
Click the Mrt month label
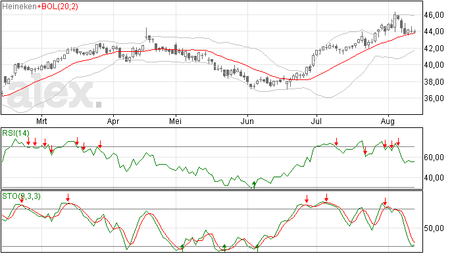click(x=41, y=121)
